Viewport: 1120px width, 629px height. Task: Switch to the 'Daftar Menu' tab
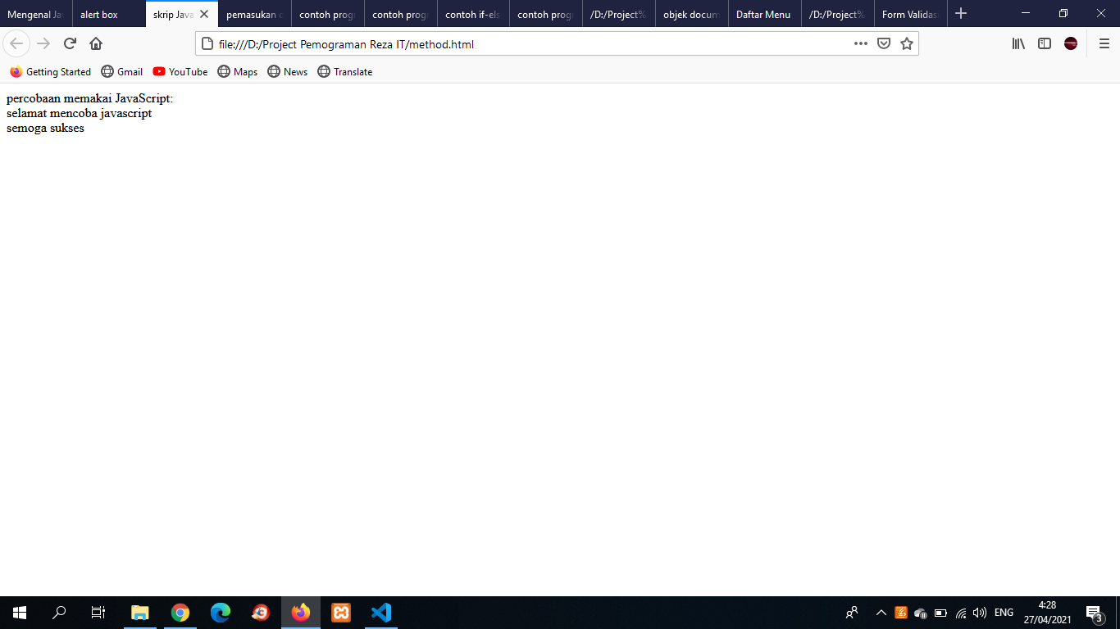click(x=765, y=14)
